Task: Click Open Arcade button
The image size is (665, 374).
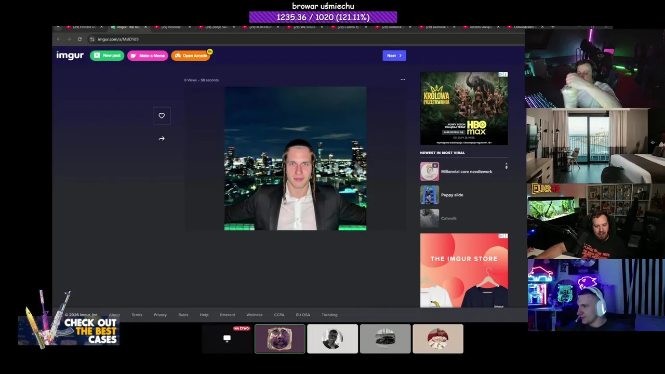Action: (x=191, y=56)
